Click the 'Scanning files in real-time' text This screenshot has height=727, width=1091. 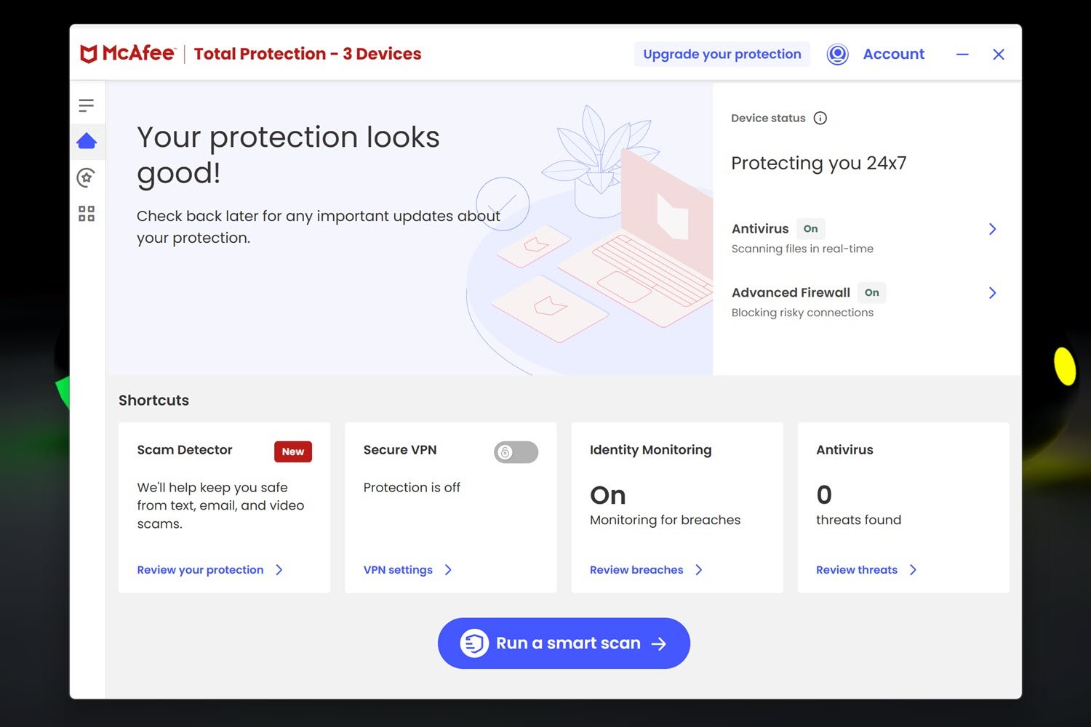[x=802, y=249]
